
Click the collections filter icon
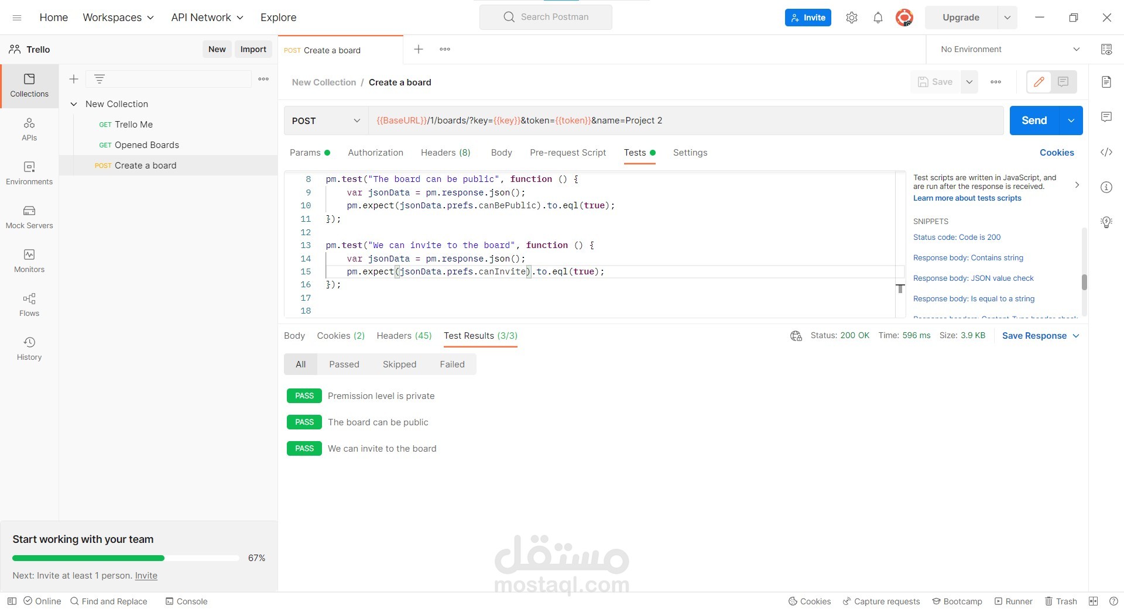(x=100, y=79)
